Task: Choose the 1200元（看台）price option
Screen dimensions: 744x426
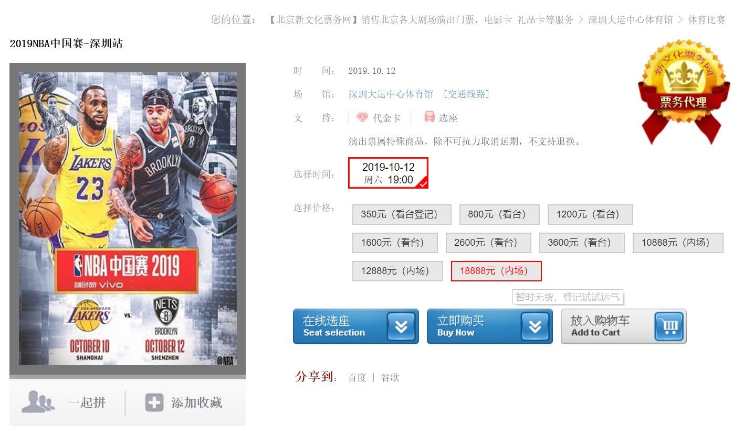Action: click(x=590, y=214)
